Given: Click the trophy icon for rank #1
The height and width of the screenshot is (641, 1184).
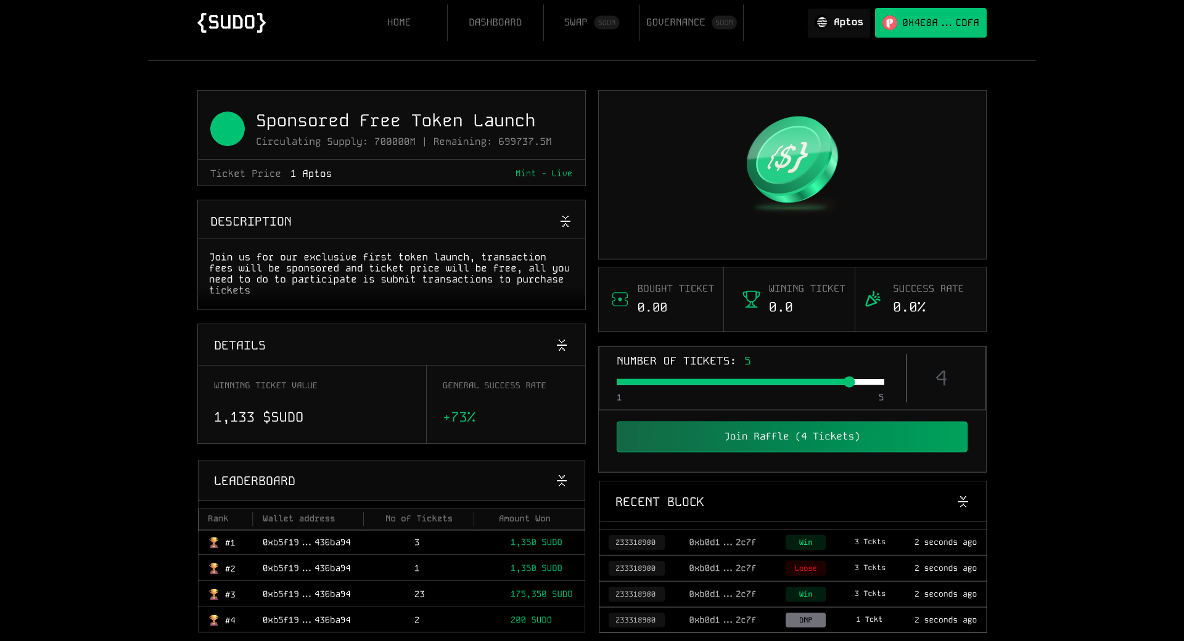Looking at the screenshot, I should point(214,542).
